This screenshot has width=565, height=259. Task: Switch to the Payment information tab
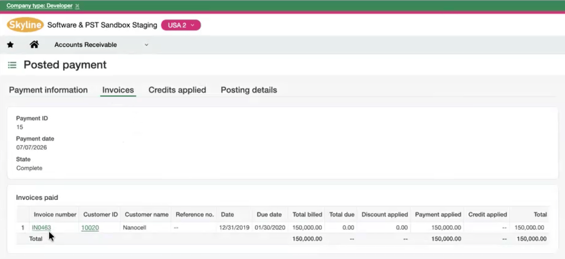[48, 90]
